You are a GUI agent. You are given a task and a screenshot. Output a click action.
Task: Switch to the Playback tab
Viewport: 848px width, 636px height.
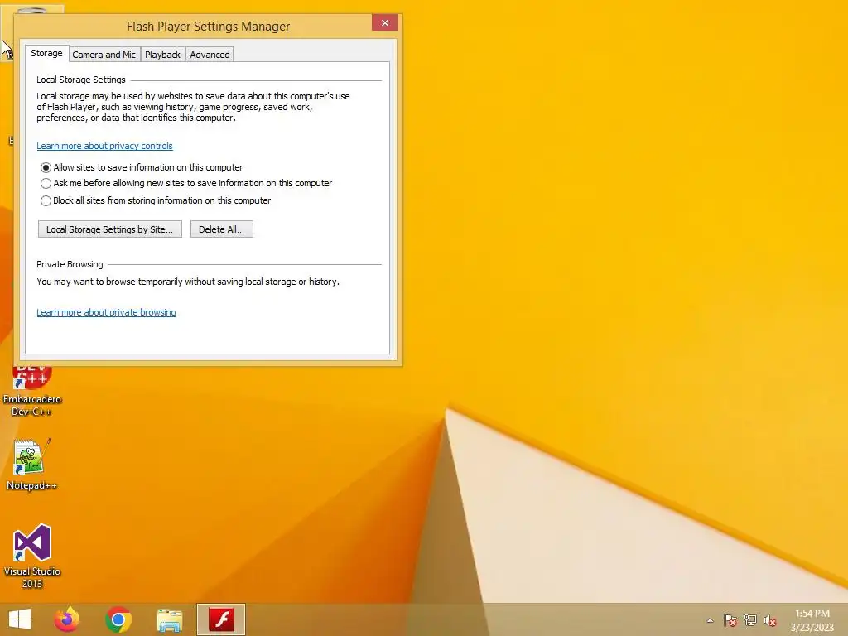coord(162,55)
